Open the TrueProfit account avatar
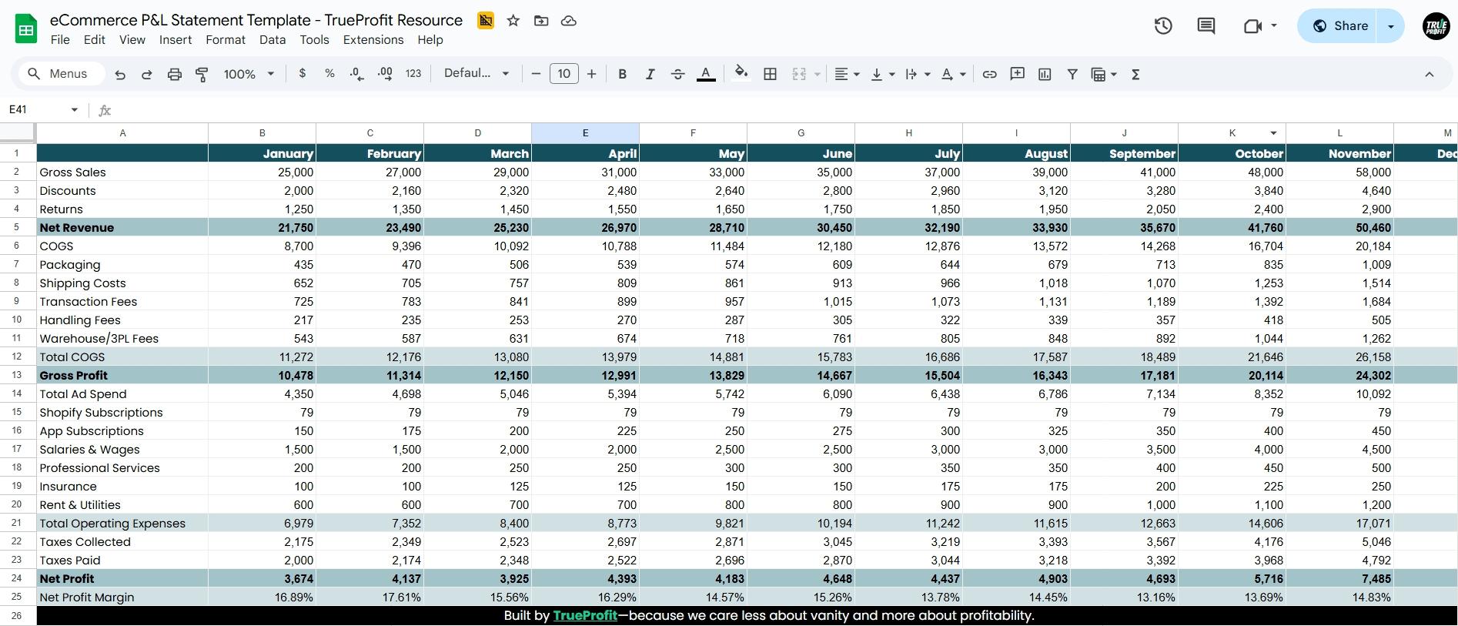 click(x=1436, y=26)
